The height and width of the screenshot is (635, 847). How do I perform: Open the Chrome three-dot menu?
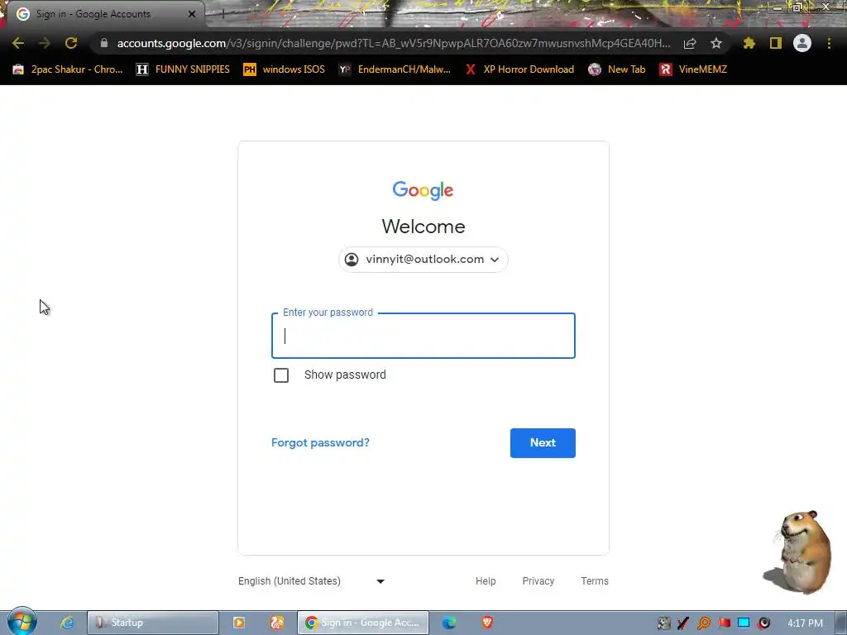[x=829, y=43]
